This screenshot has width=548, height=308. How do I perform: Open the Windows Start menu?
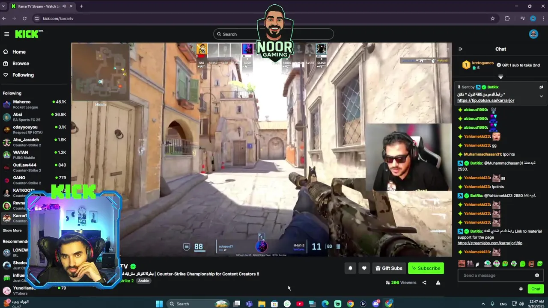[159, 304]
